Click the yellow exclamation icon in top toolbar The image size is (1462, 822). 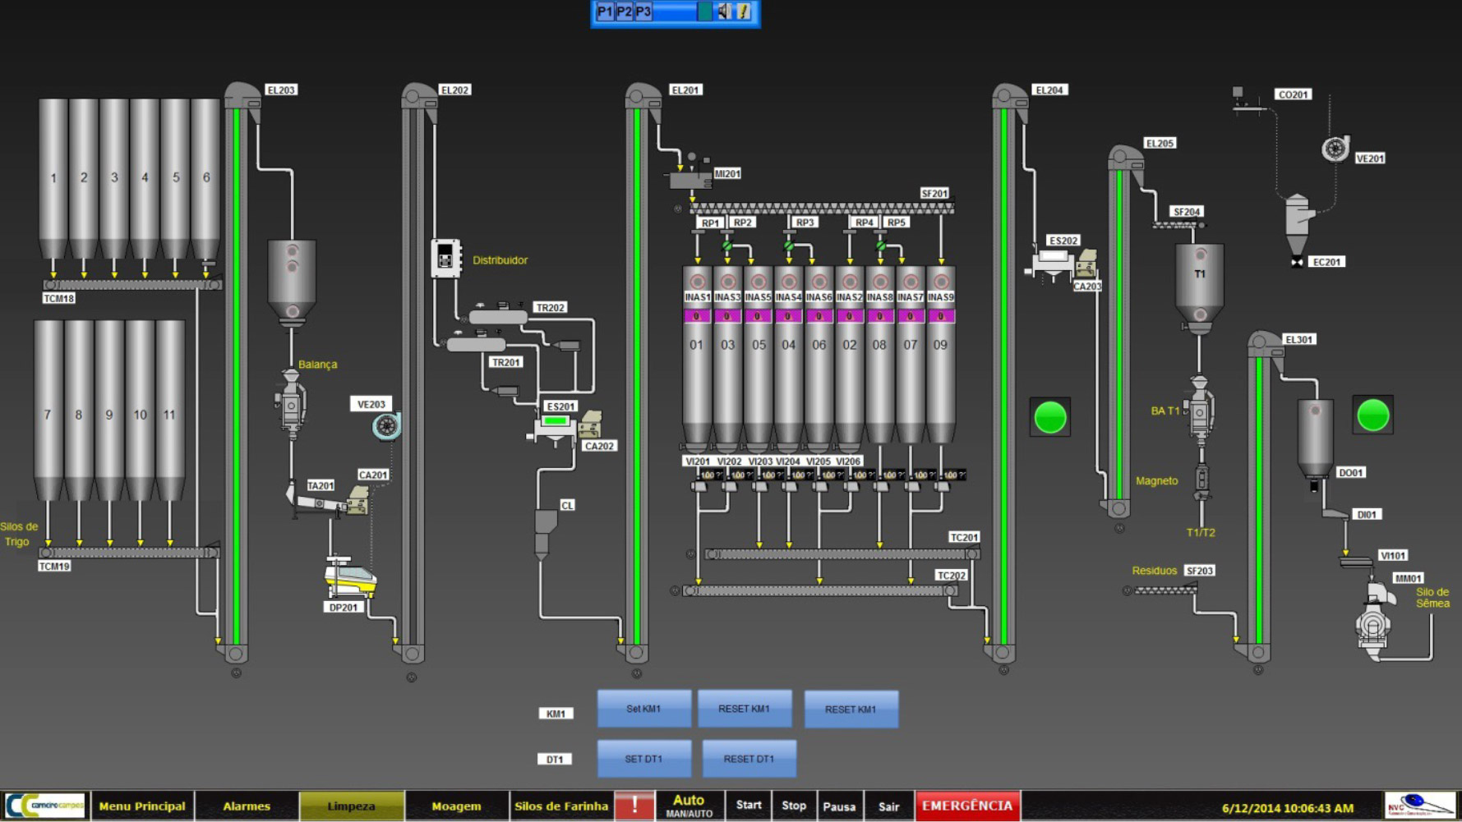click(x=743, y=11)
